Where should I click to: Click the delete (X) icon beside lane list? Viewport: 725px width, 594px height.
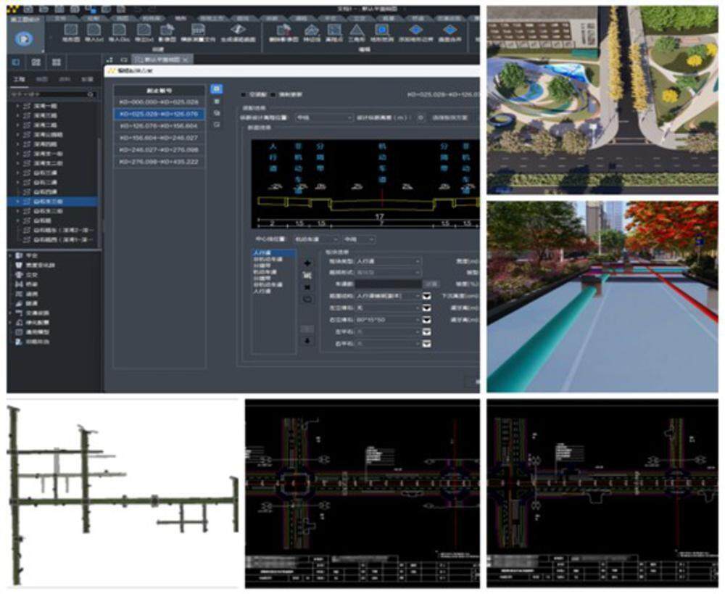[x=307, y=287]
